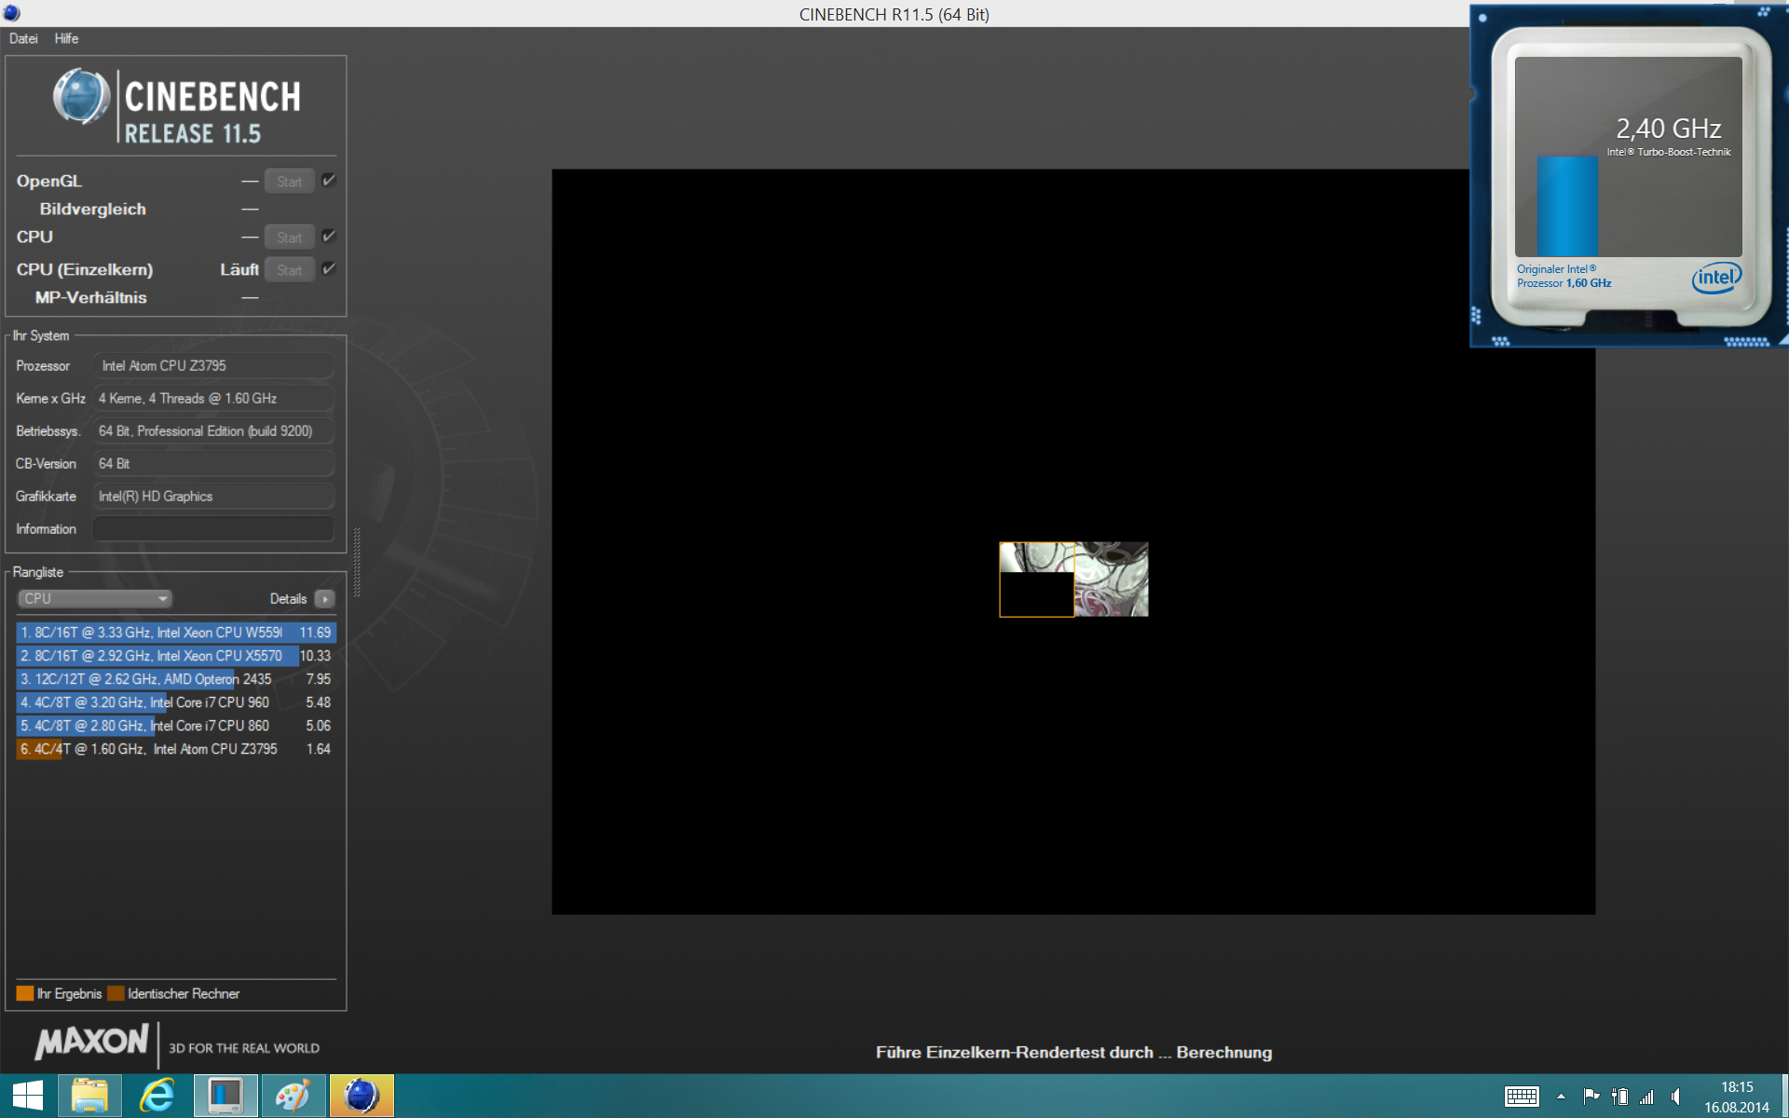
Task: Uncheck the CPU (Einzelkern) checkbox
Action: pyautogui.click(x=329, y=269)
